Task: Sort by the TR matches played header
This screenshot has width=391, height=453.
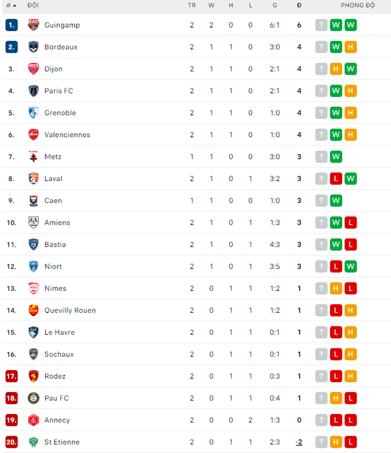Action: pos(191,6)
